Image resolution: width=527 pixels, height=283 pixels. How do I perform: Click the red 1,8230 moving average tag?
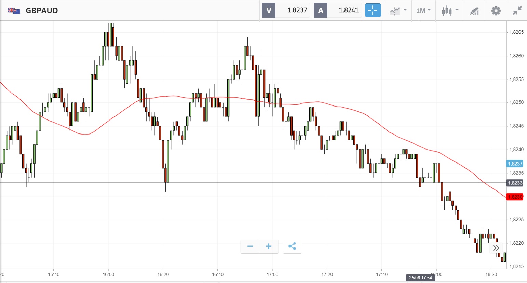pos(515,197)
